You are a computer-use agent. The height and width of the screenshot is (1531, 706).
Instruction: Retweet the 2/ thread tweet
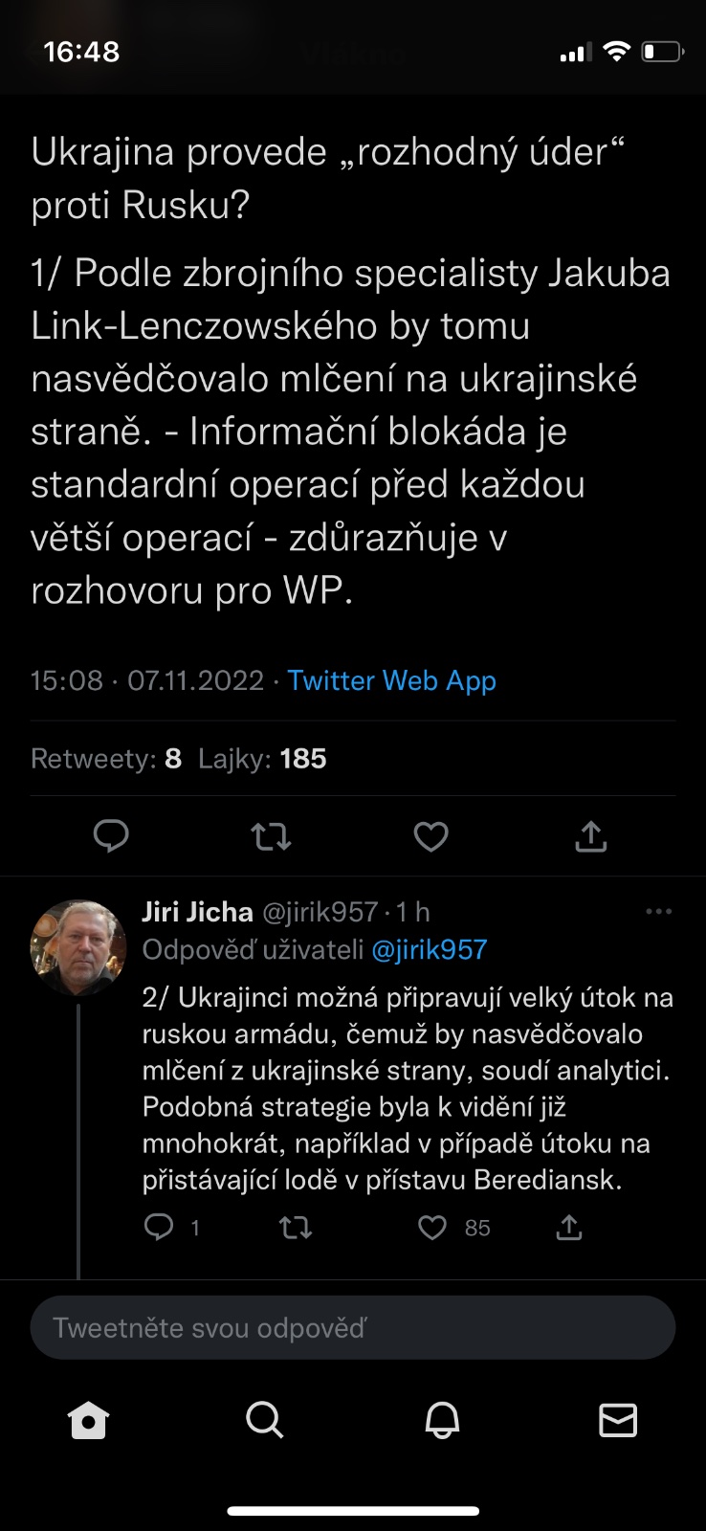point(296,1228)
